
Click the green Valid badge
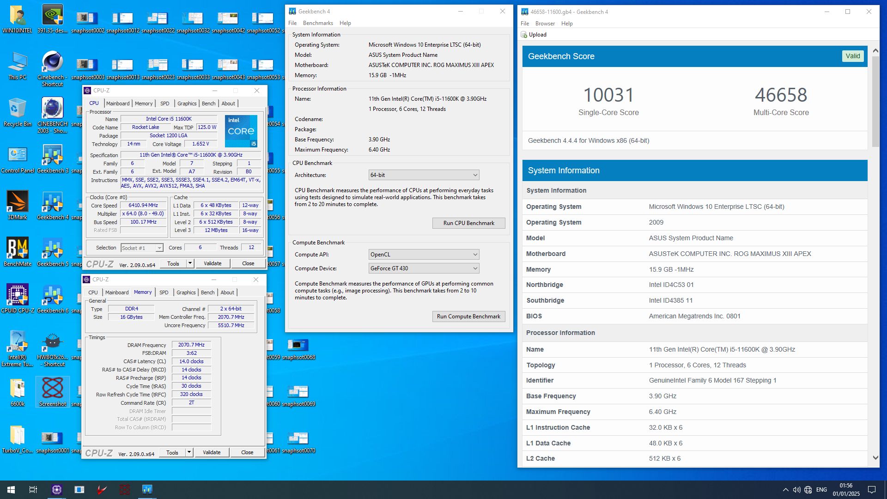tap(853, 56)
